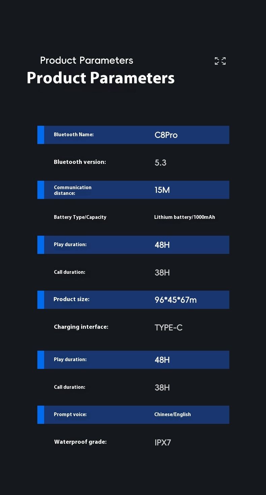This screenshot has height=495, width=266.
Task: Select the Bluetooth version label
Action: 80,162
